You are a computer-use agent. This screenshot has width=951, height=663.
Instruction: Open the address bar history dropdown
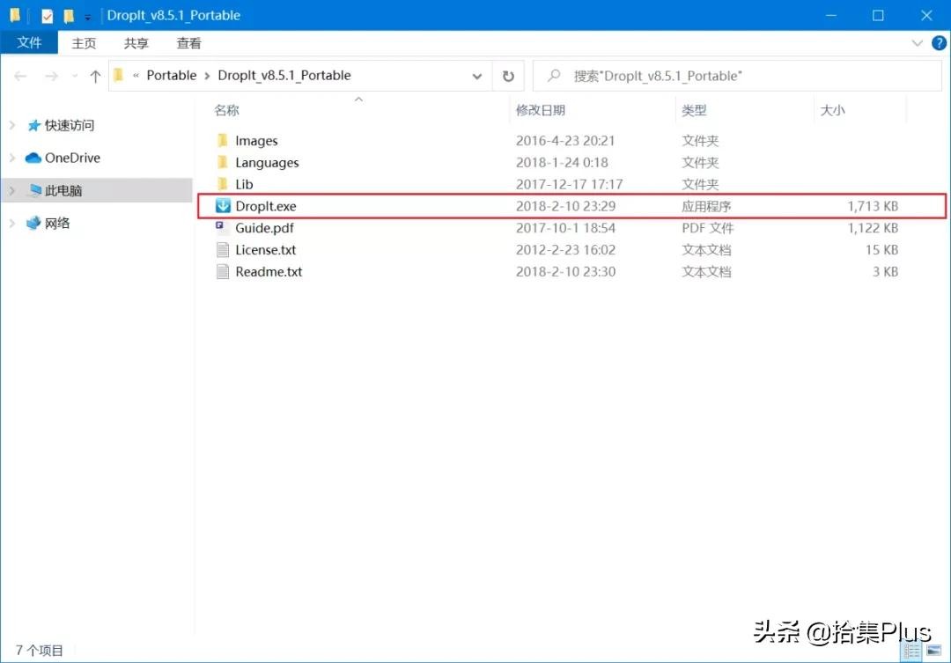(477, 77)
